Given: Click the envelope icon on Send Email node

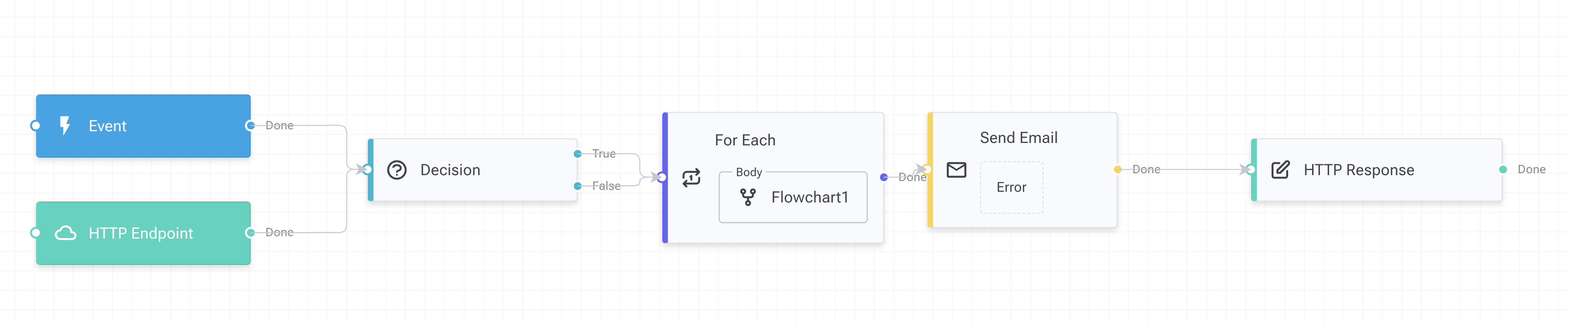Looking at the screenshot, I should (956, 170).
